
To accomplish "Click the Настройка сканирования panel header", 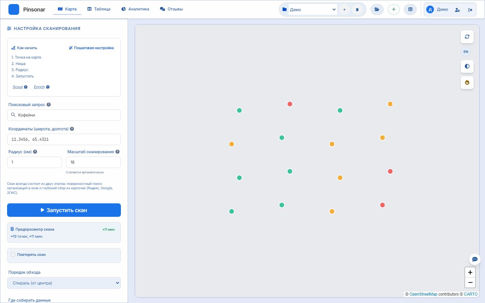I will tap(44, 29).
